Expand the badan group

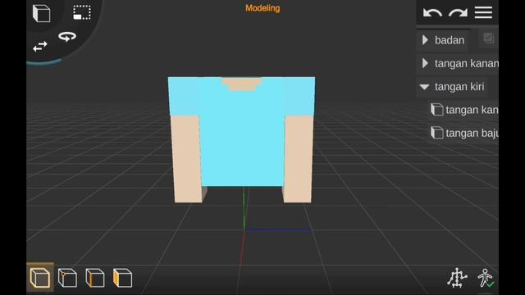pos(425,40)
